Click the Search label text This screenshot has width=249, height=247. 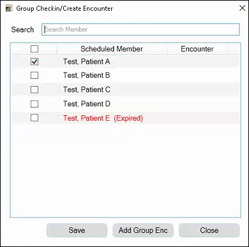click(x=22, y=29)
